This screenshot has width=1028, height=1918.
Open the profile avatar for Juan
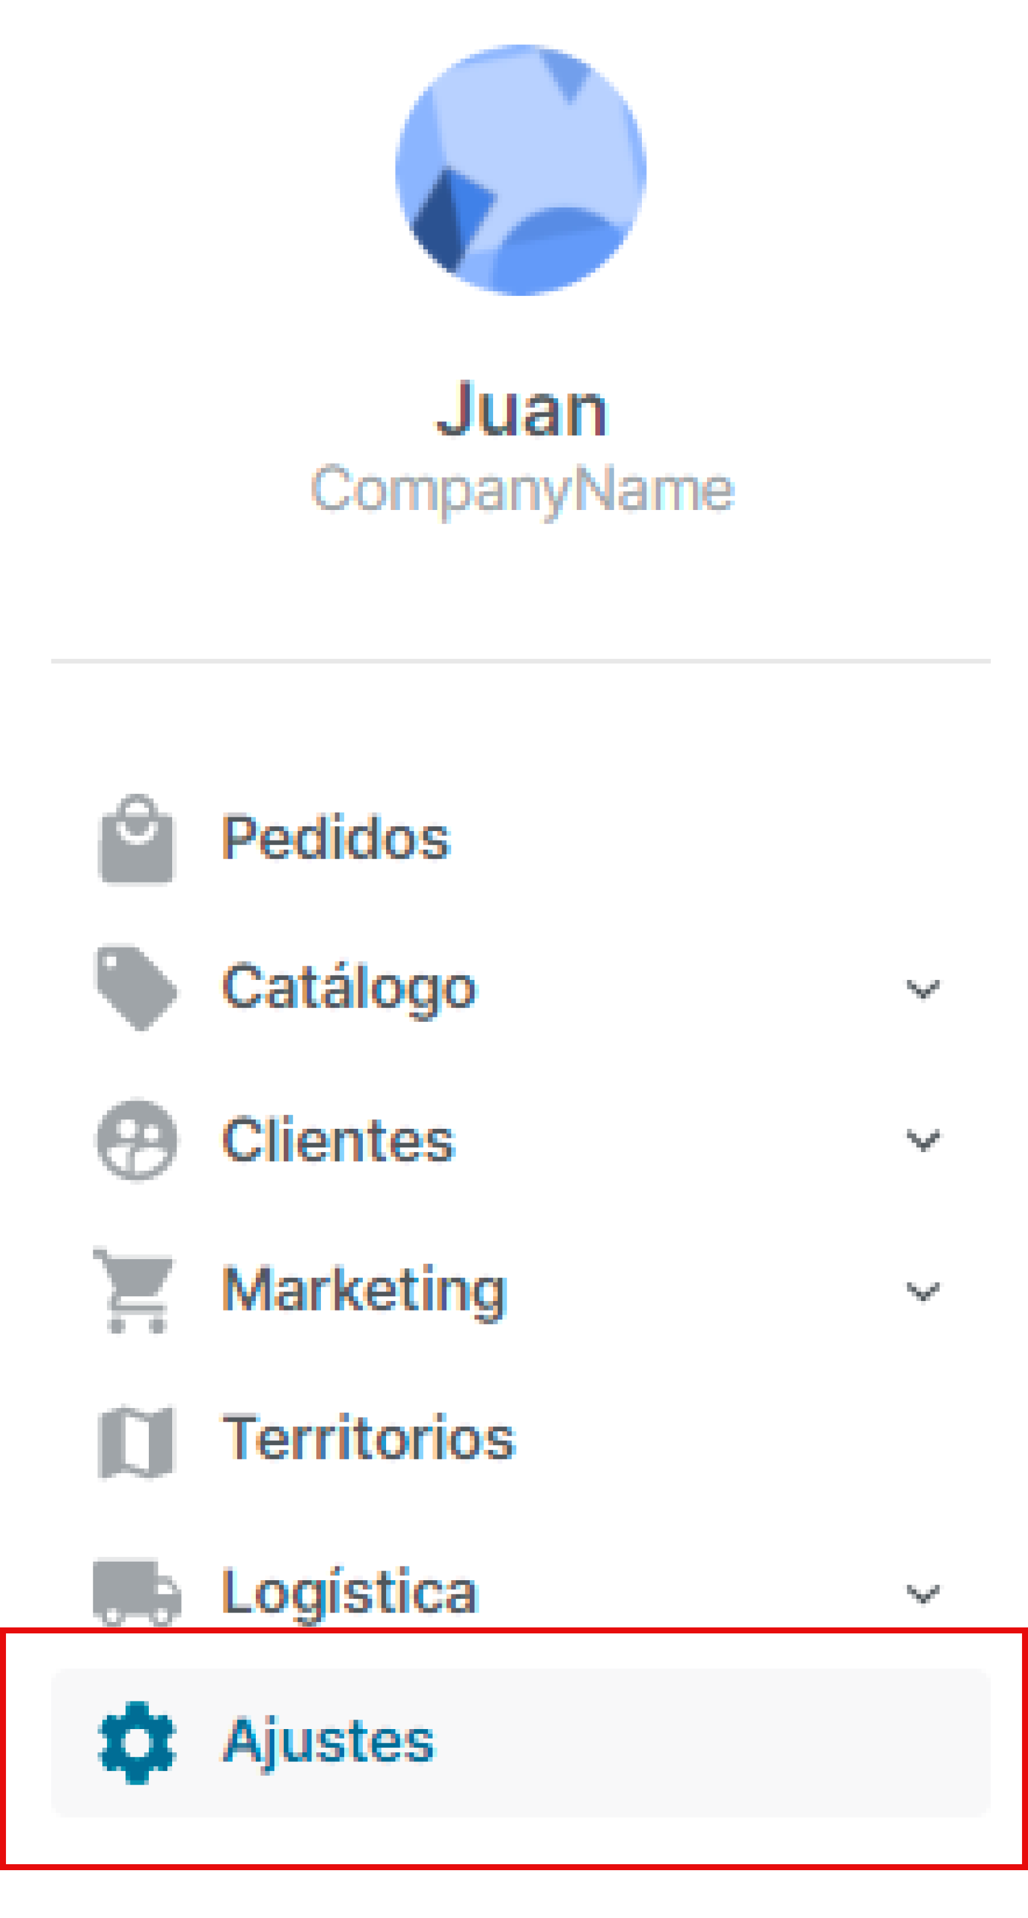click(x=521, y=171)
